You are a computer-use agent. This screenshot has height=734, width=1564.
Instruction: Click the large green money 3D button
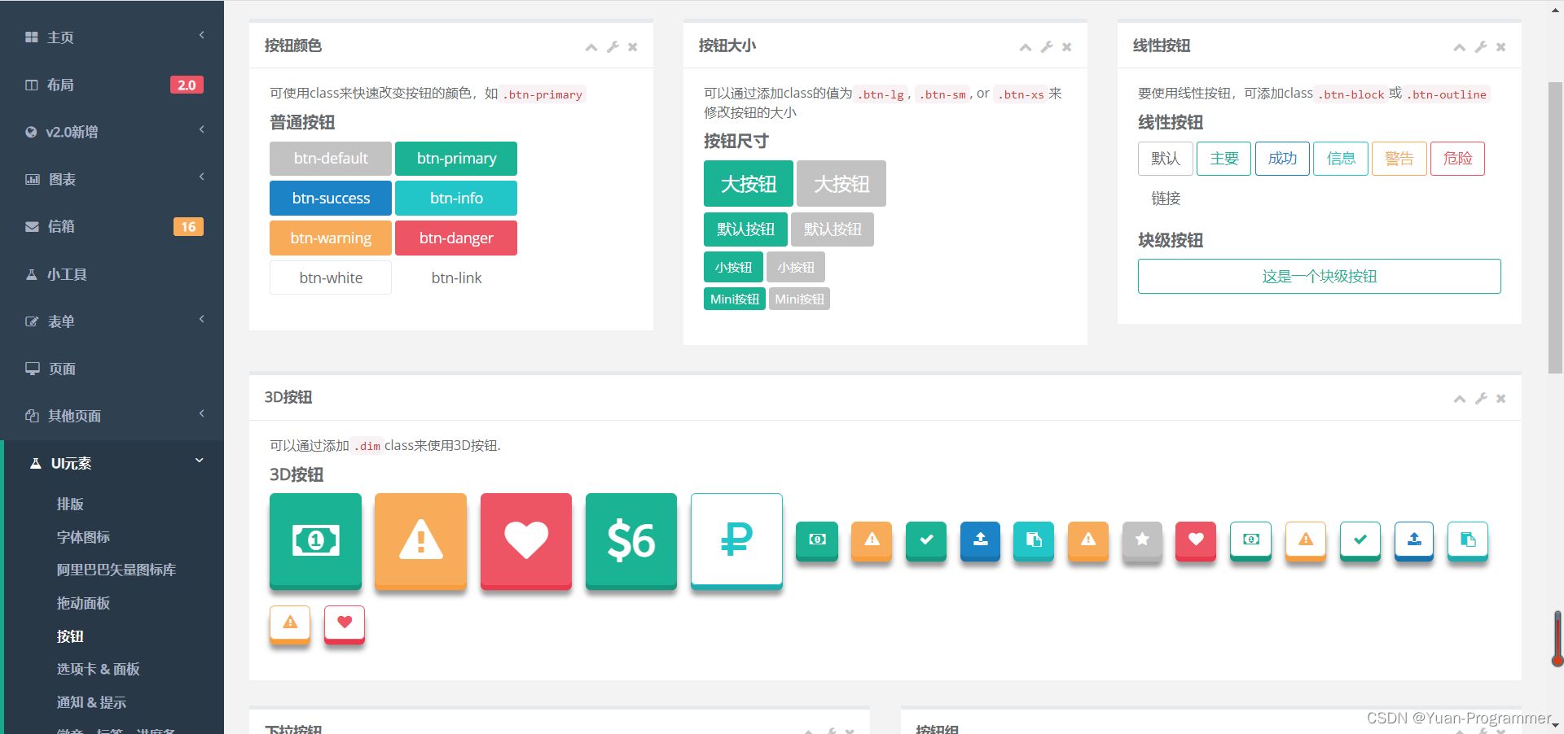click(315, 540)
